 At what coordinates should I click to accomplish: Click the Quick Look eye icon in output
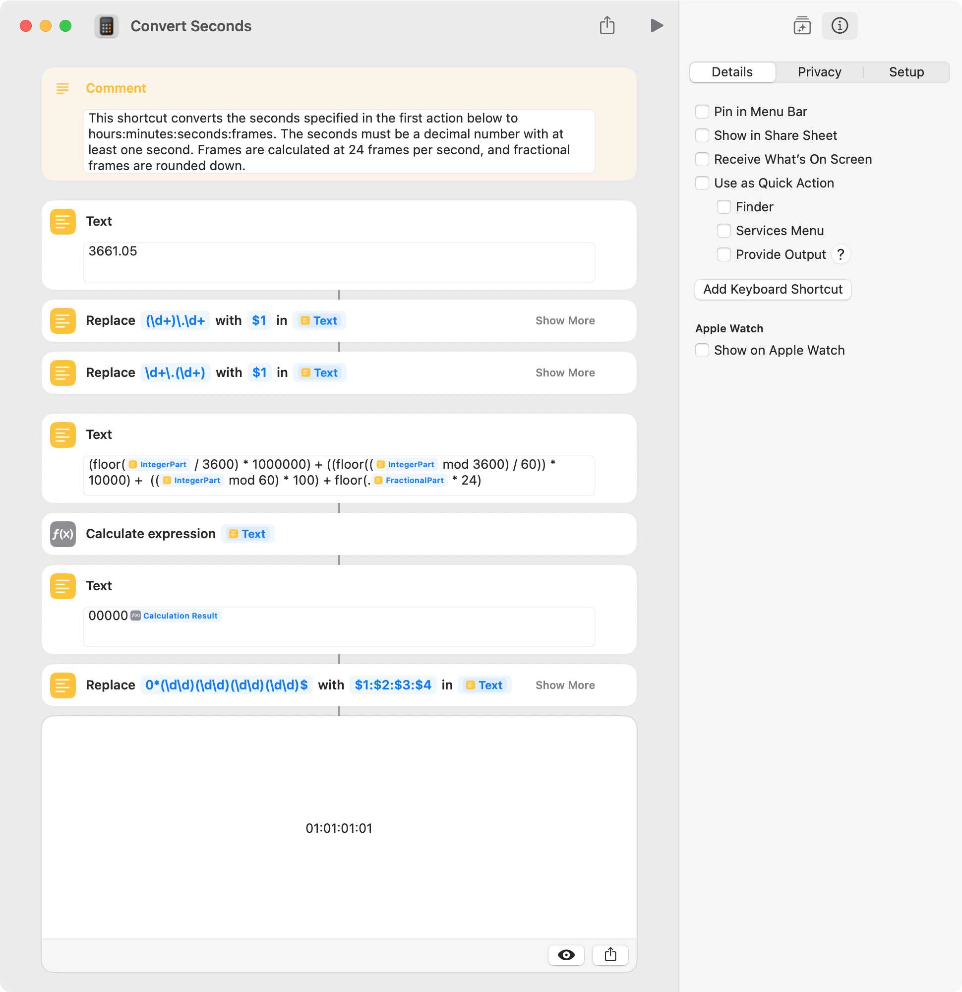[x=566, y=955]
